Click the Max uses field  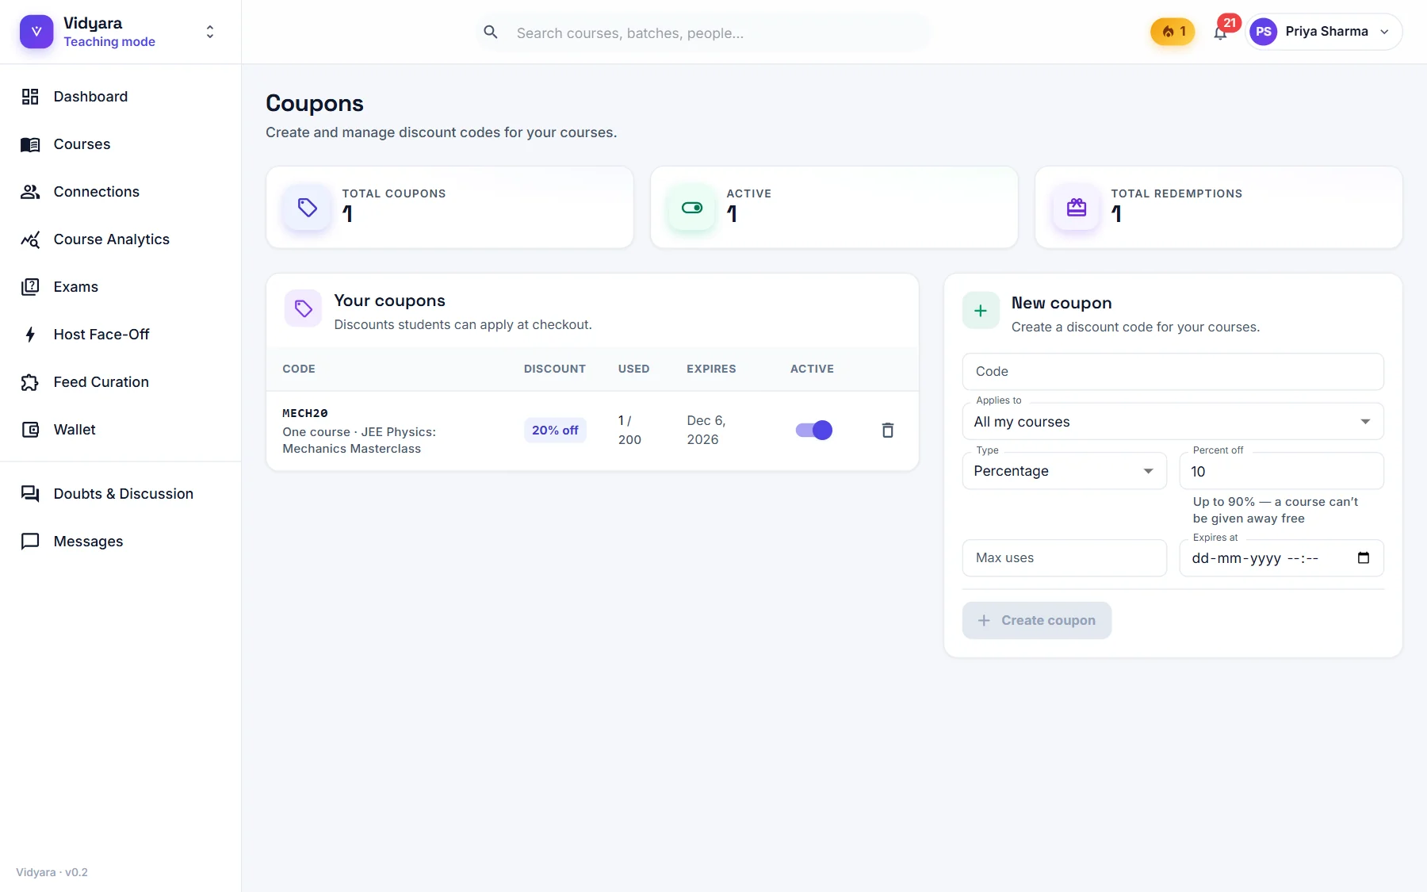pos(1065,557)
